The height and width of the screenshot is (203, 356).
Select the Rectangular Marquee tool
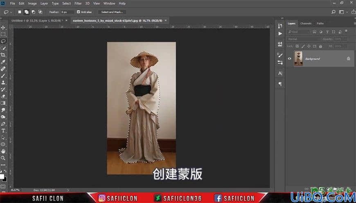click(3, 34)
